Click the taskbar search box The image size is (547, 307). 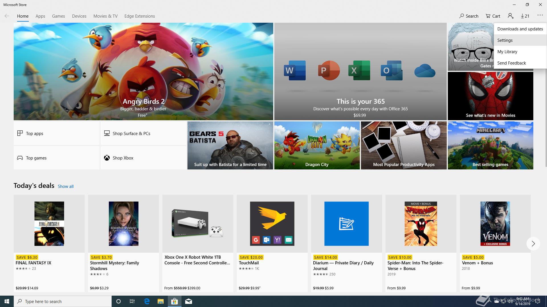coord(63,301)
